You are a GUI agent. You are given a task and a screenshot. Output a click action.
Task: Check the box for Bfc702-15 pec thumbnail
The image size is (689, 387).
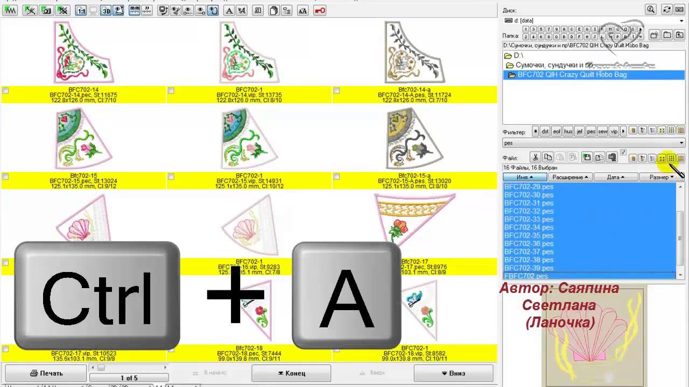5,176
